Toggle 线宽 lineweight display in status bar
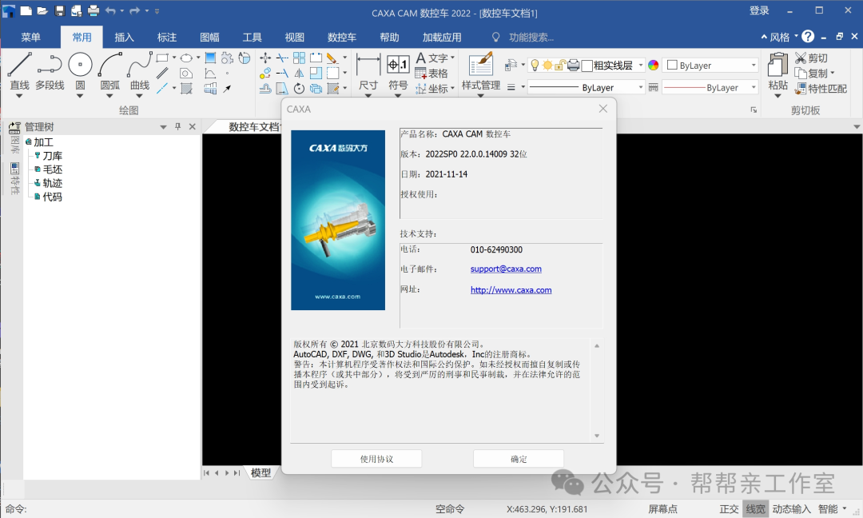This screenshot has height=518, width=863. 756,509
